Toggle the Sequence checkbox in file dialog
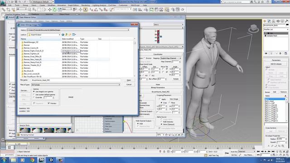 (34, 103)
